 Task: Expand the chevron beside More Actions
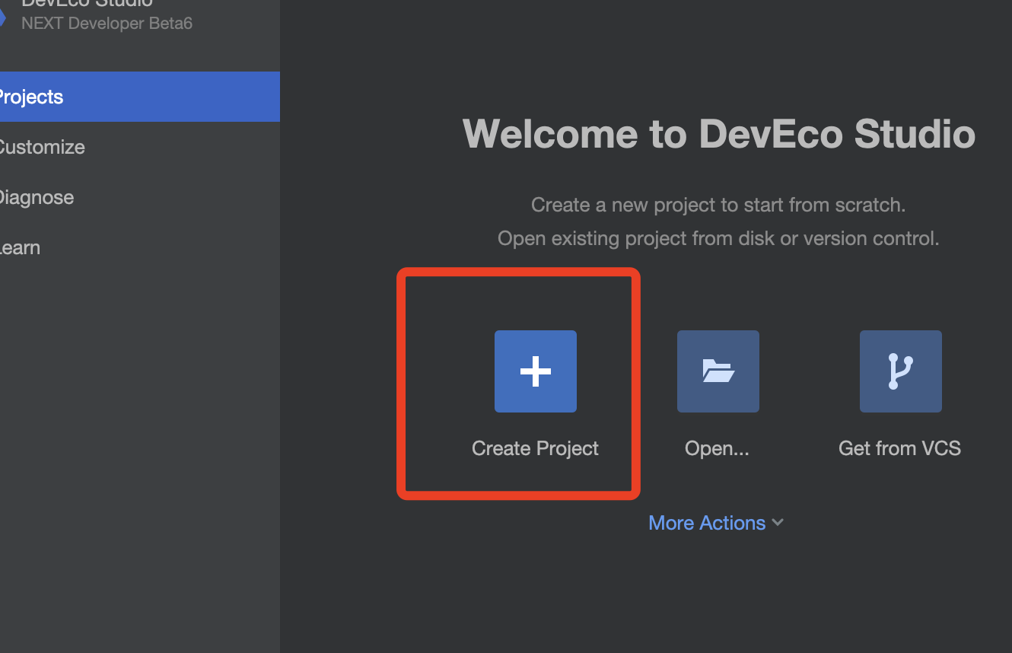pos(778,522)
